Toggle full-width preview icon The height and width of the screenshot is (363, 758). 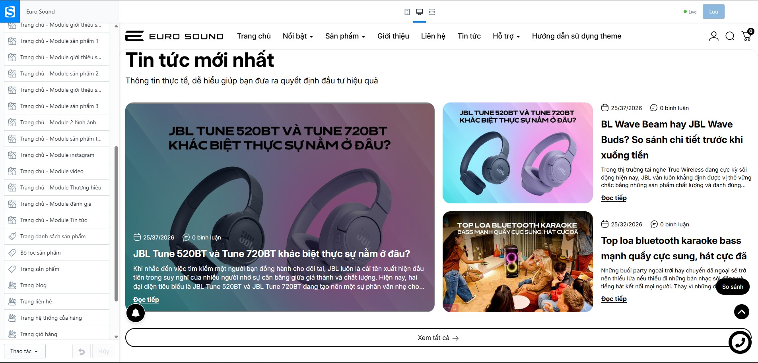(x=432, y=12)
